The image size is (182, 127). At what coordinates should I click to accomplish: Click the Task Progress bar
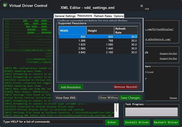coord(151,112)
